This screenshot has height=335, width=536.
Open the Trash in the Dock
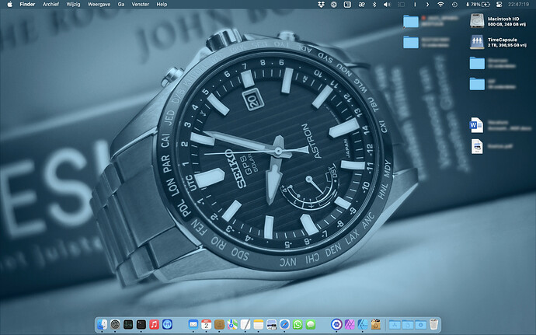(433, 324)
